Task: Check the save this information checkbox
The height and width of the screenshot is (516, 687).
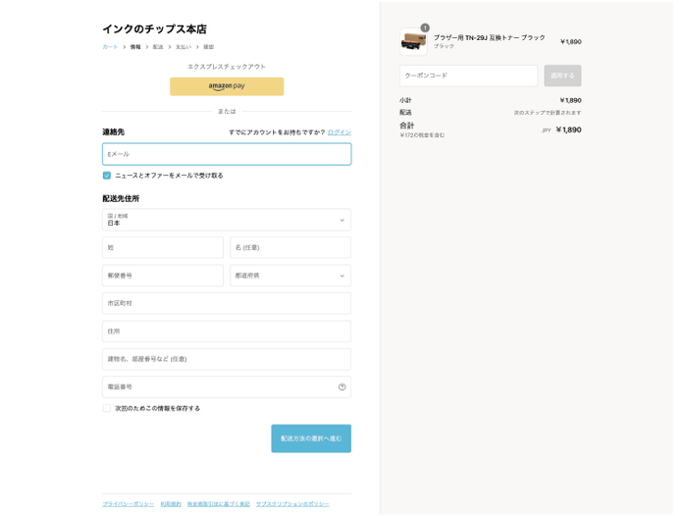Action: [107, 408]
